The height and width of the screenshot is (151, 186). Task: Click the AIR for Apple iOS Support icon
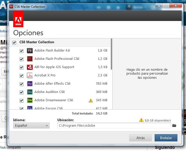(30, 67)
